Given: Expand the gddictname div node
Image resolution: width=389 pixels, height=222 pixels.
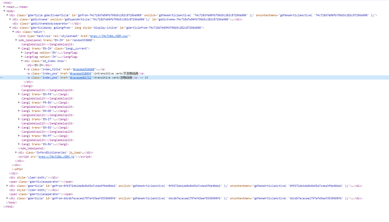Looking at the screenshot, I should coord(10,19).
